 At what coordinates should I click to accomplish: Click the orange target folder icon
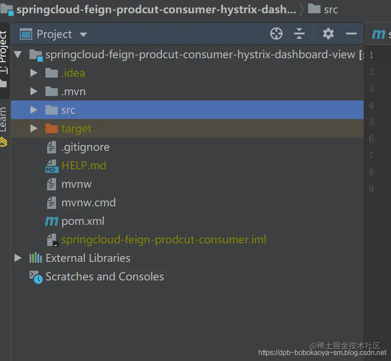pos(52,128)
